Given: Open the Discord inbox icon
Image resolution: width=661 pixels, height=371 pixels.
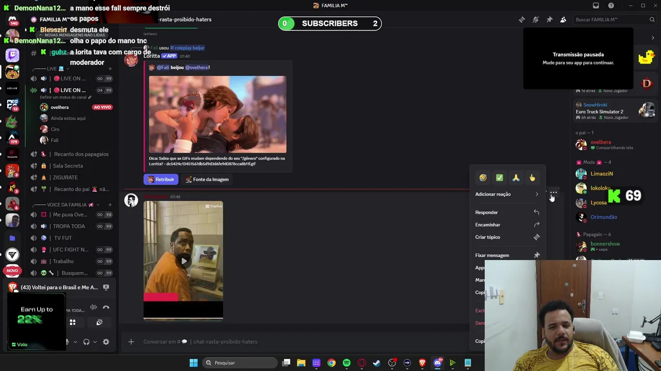Looking at the screenshot, I should [596, 6].
